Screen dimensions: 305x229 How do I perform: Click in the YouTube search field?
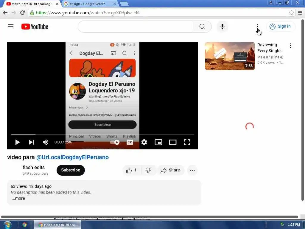click(136, 27)
